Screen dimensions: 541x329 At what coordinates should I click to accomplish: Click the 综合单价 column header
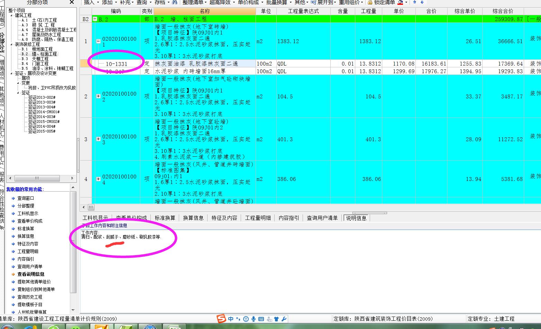pyautogui.click(x=465, y=11)
